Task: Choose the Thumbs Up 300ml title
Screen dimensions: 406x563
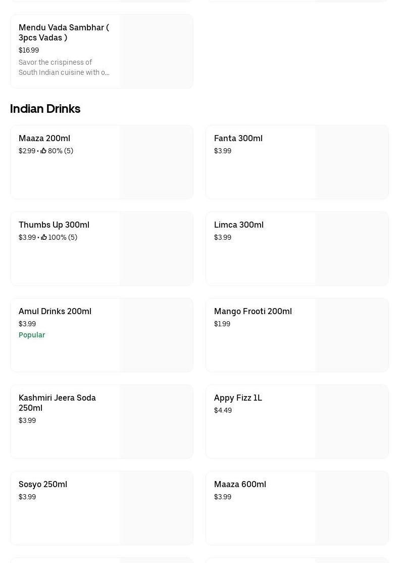Action: [x=54, y=225]
